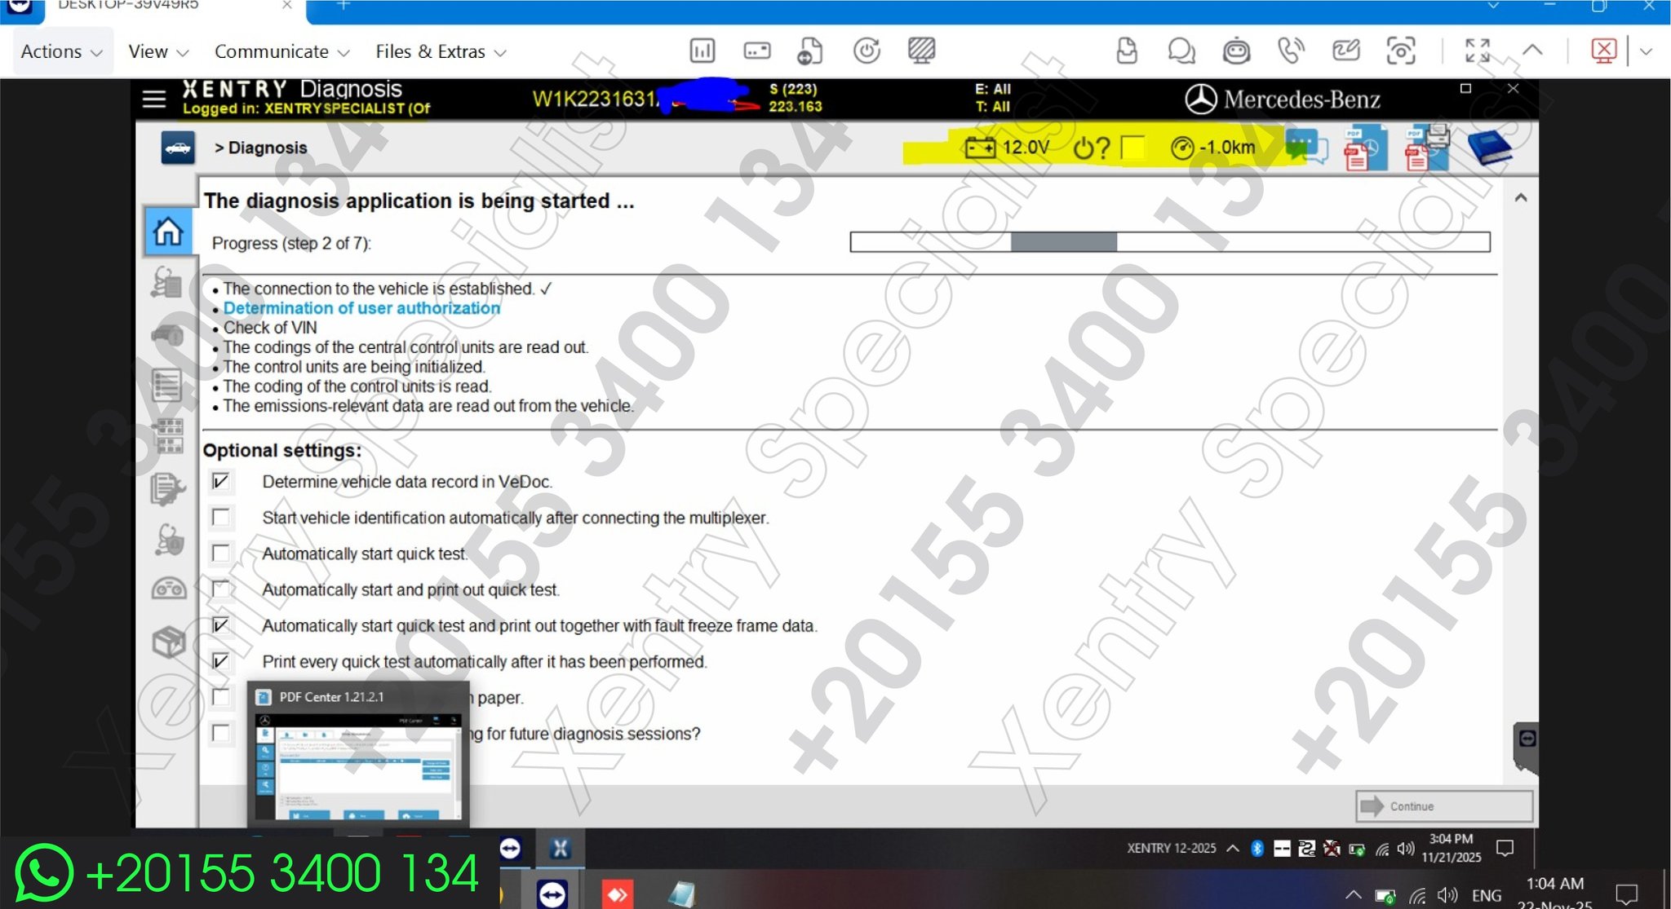Viewport: 1671px width, 909px height.
Task: Open the PDF document with clock icon
Action: (x=1365, y=148)
